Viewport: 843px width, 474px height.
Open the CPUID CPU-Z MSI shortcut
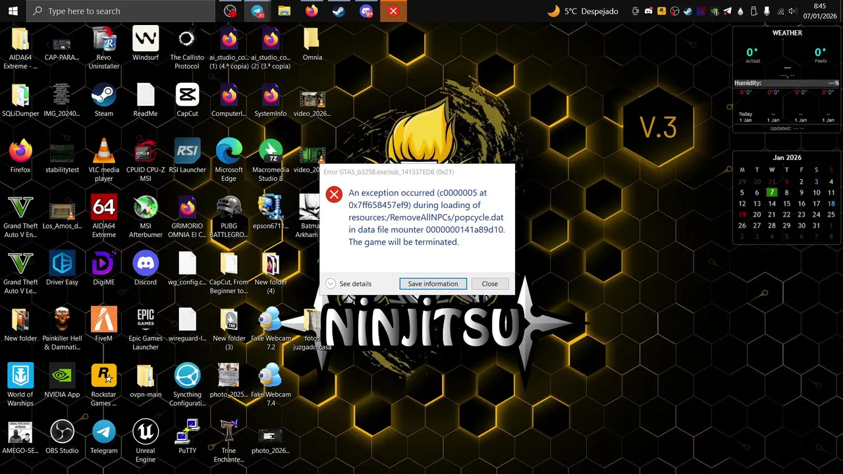[x=146, y=161]
